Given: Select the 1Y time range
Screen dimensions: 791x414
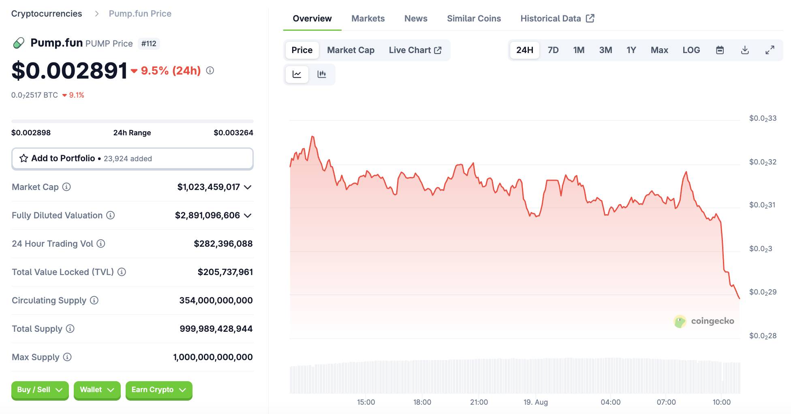Looking at the screenshot, I should 631,50.
